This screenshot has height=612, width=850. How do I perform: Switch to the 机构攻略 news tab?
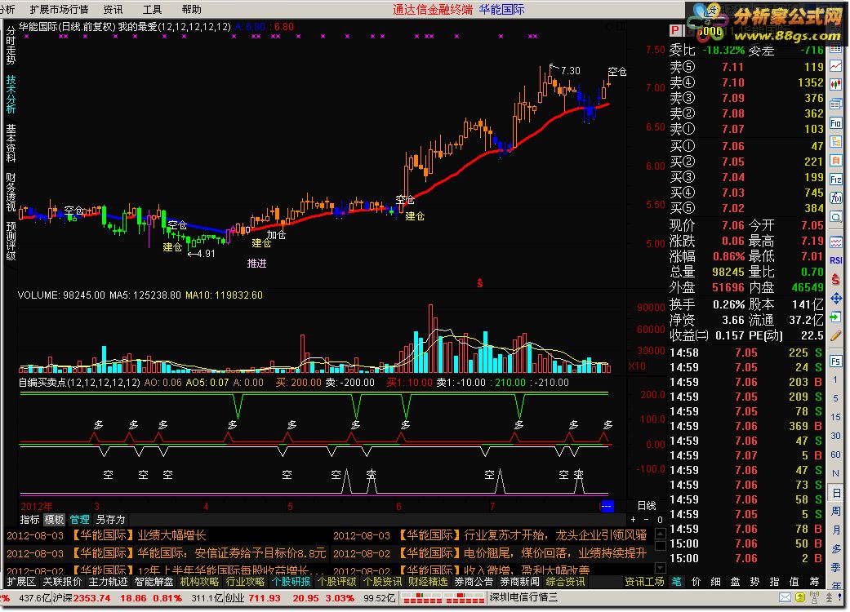(199, 582)
